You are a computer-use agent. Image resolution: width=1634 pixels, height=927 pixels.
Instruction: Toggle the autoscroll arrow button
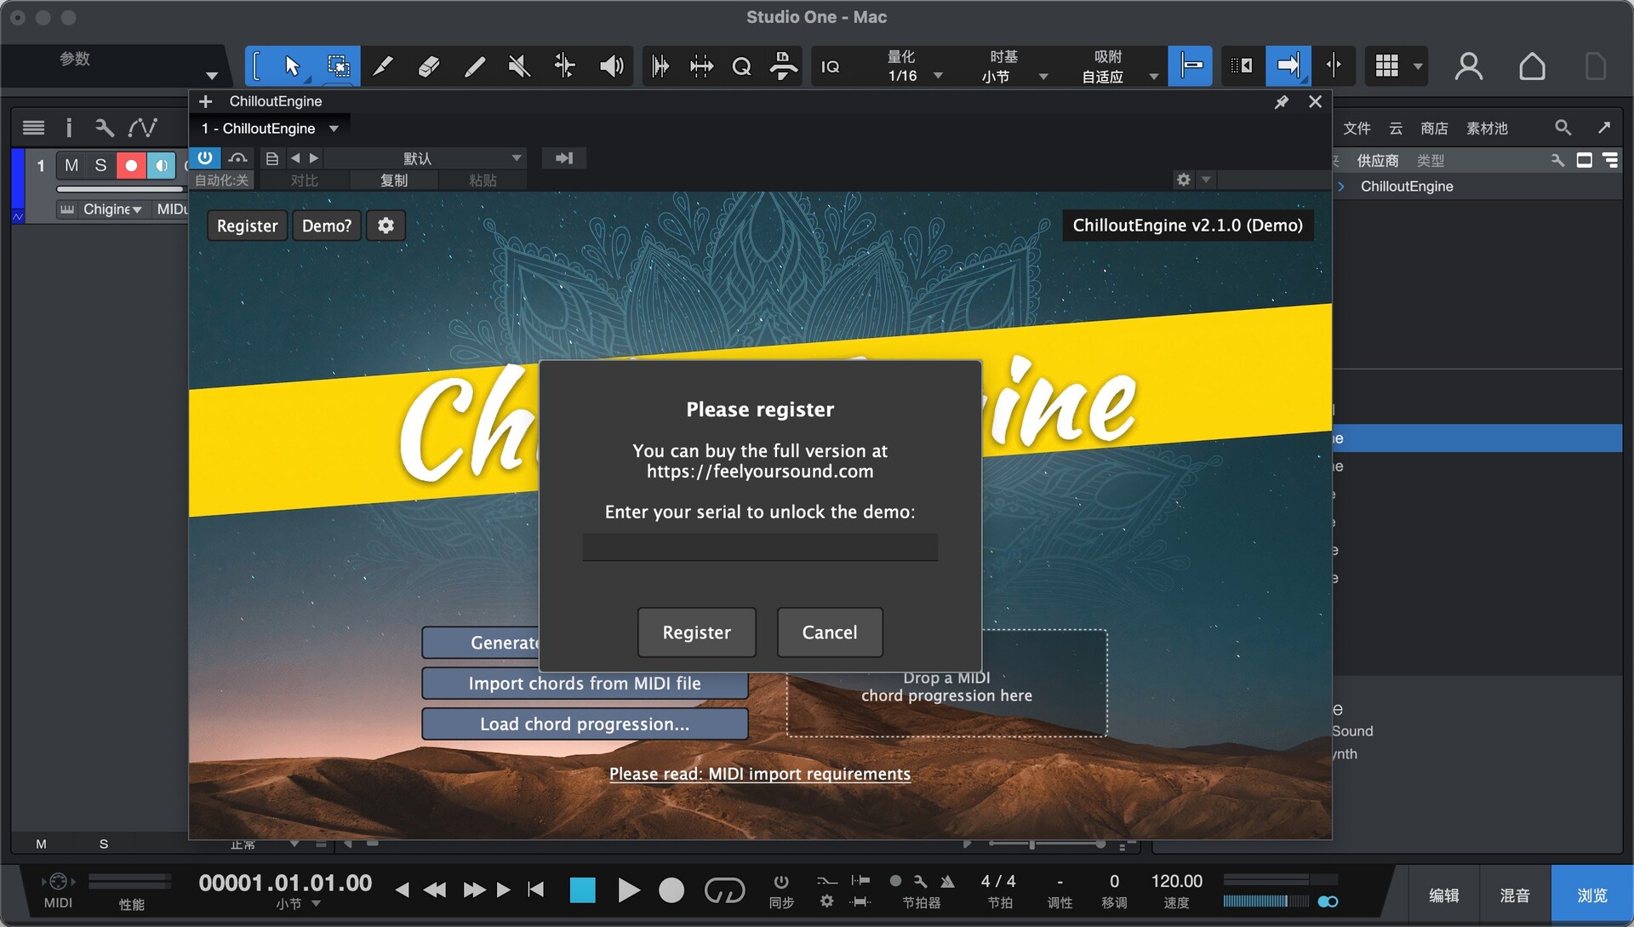pos(1288,66)
